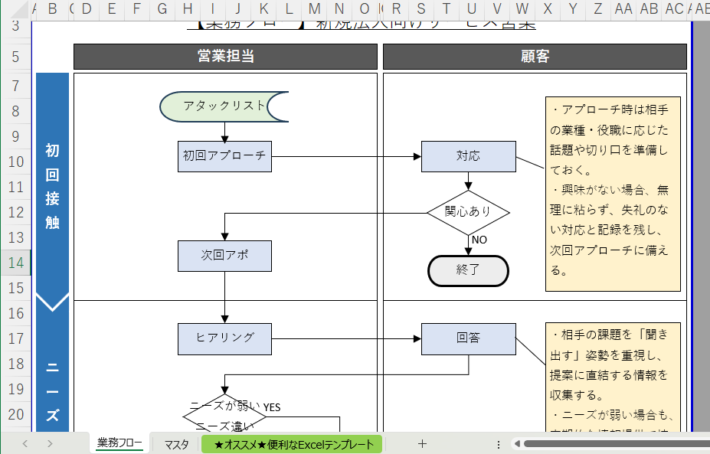Click the 回答 process box
The height and width of the screenshot is (454, 710).
pyautogui.click(x=468, y=338)
